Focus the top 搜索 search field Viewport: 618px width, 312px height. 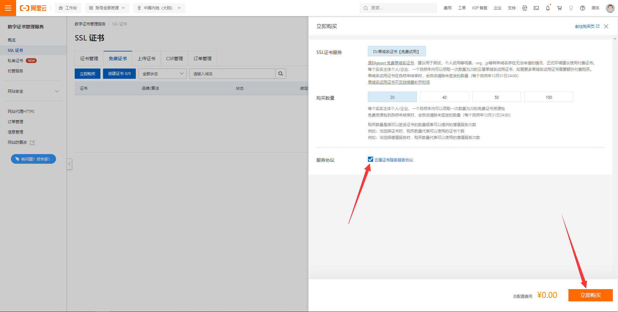[x=398, y=8]
